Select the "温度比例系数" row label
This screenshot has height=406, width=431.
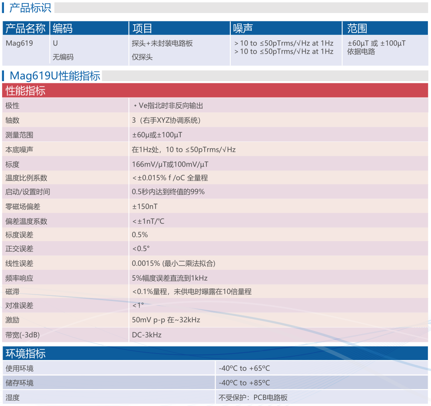coord(27,178)
